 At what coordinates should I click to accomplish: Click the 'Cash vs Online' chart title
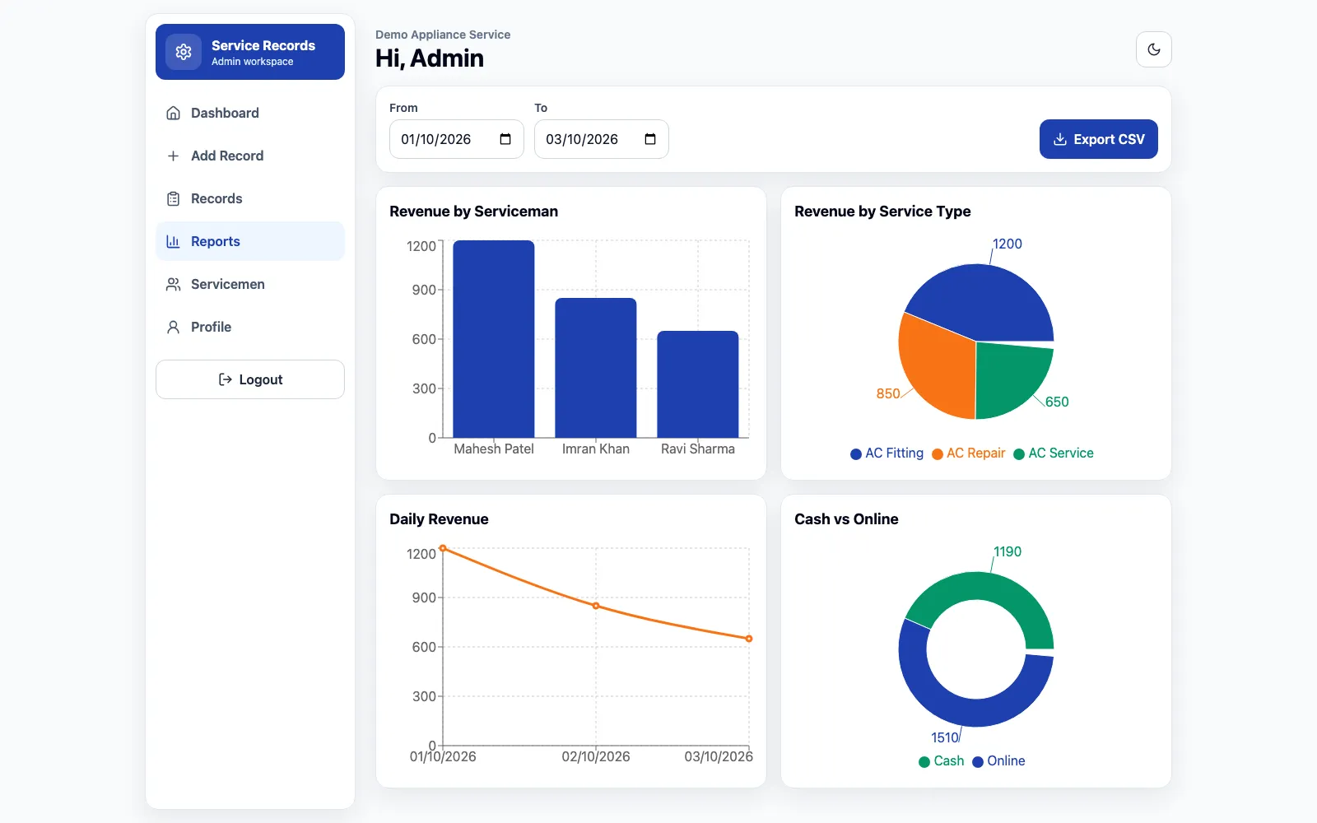pyautogui.click(x=846, y=519)
